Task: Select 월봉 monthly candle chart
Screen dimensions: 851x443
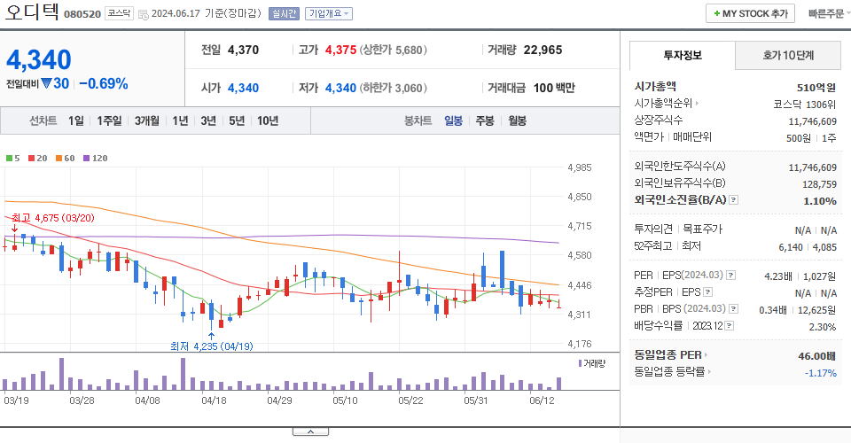Action: tap(517, 120)
